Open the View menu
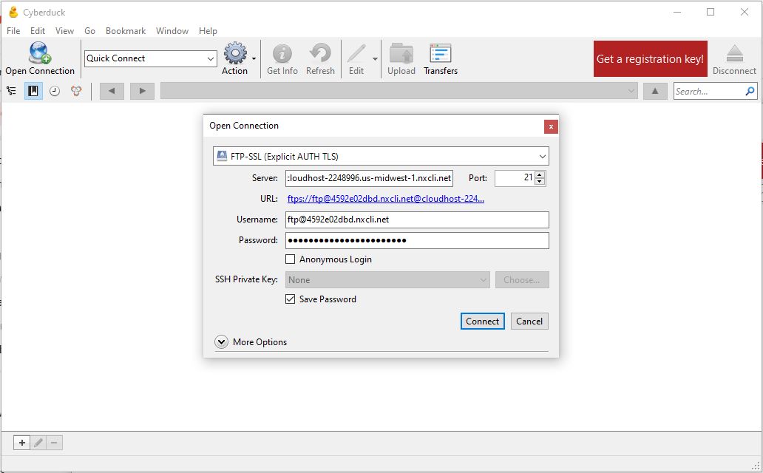763x473 pixels. pyautogui.click(x=64, y=30)
